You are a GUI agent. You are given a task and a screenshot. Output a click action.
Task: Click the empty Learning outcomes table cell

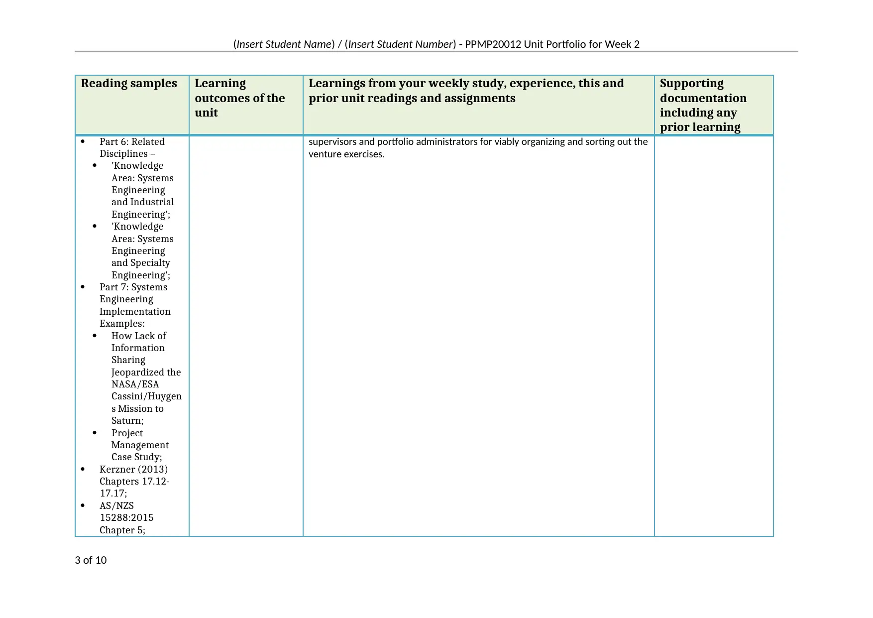[246, 336]
